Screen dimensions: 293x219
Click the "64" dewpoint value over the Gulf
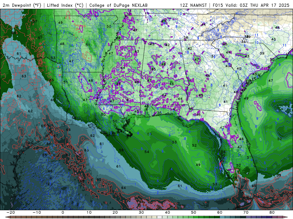(x=123, y=188)
